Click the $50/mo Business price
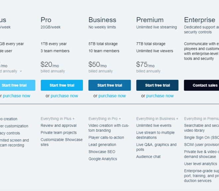219x191 pixels. click(98, 65)
